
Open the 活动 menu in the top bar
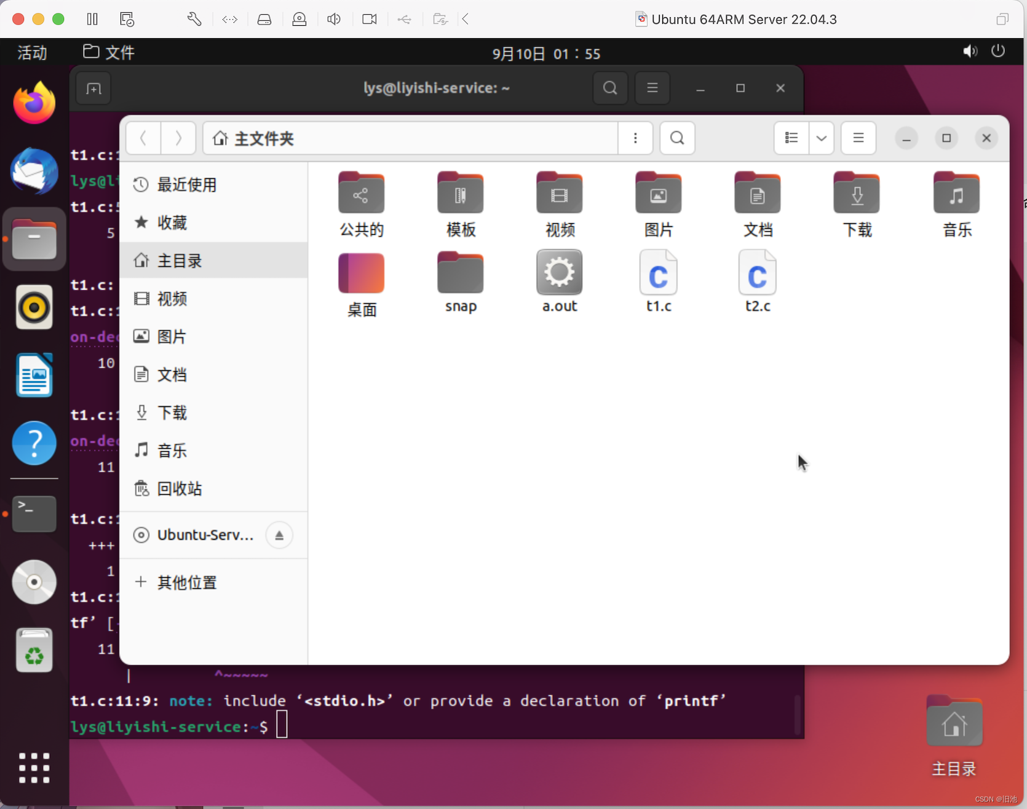[x=31, y=53]
